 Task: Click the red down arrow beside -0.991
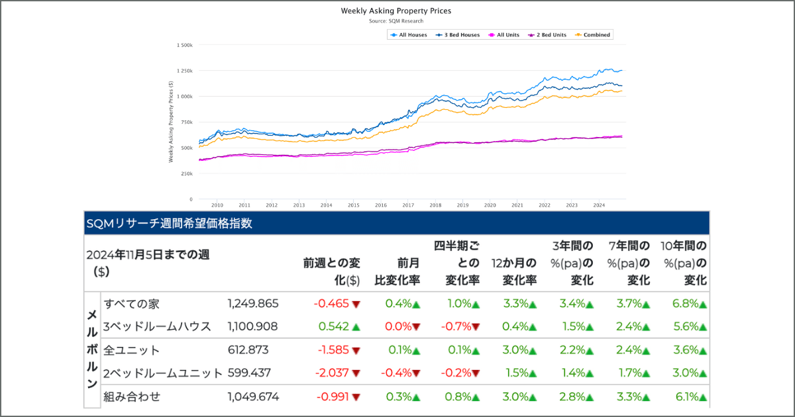tap(356, 398)
